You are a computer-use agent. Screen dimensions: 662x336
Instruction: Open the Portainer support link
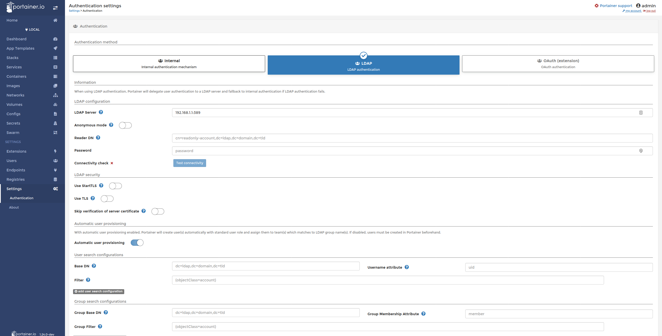613,6
